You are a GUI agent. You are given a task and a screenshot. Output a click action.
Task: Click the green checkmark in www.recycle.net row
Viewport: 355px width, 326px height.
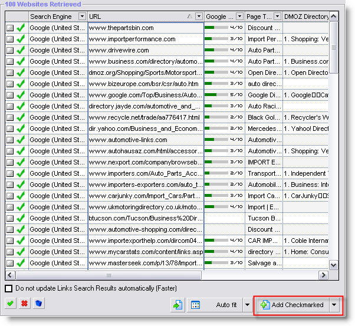click(x=21, y=117)
